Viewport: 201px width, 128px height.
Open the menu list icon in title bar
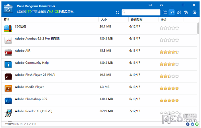(x=161, y=5)
